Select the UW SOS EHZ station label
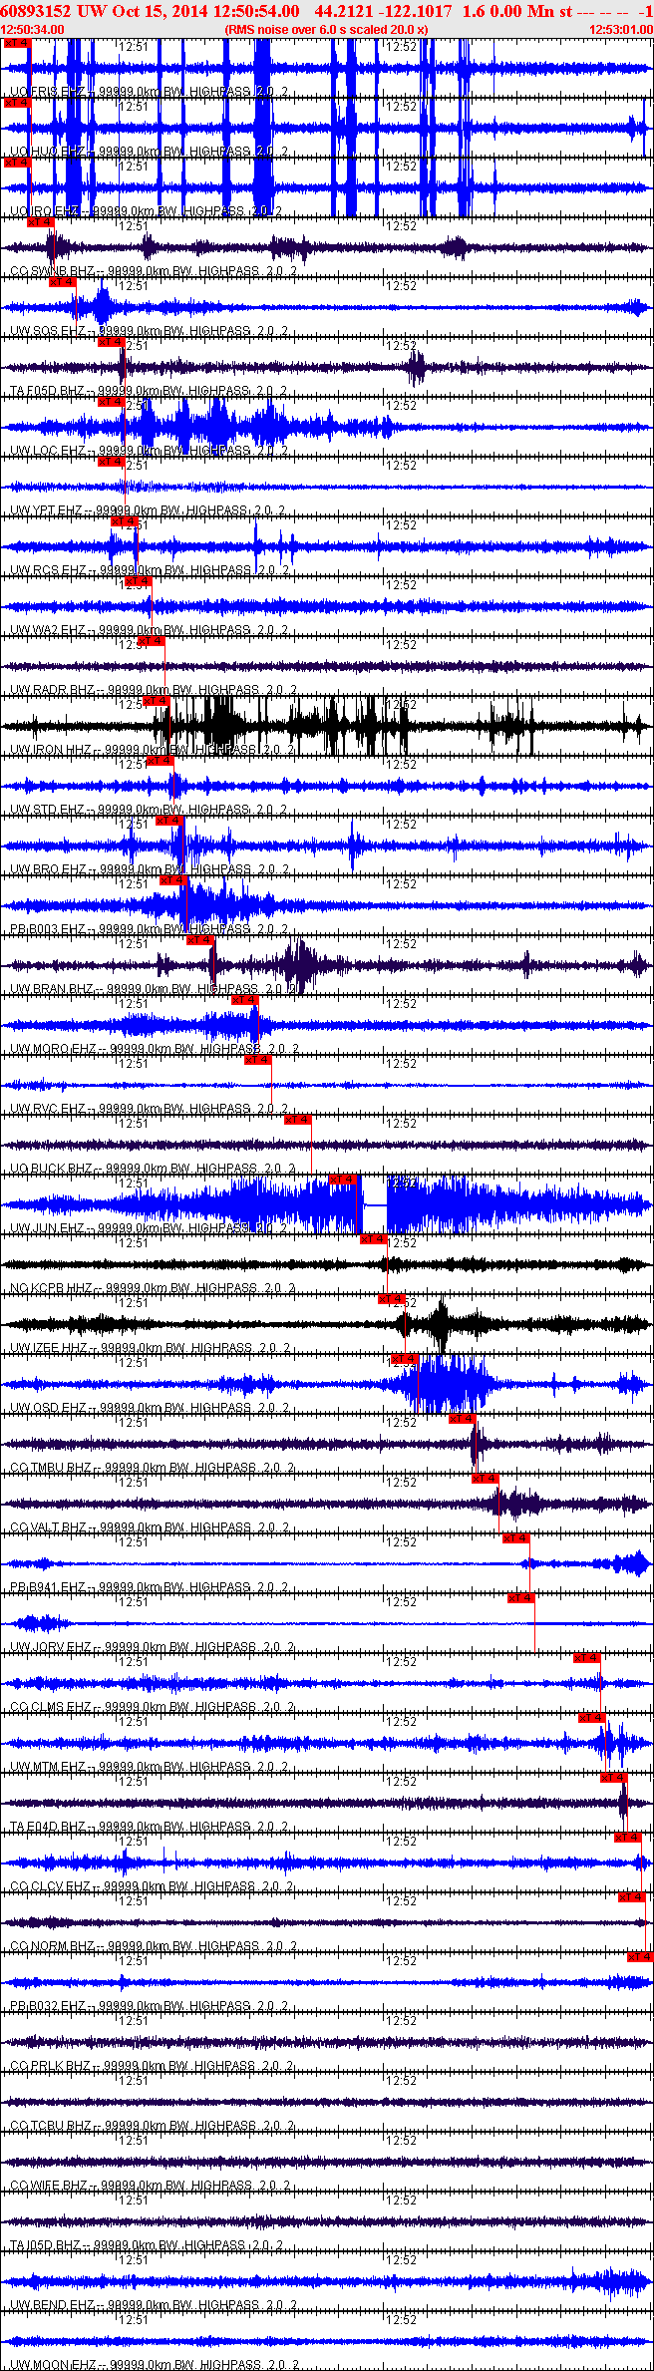Screen dimensions: 654x2371 pos(150,331)
